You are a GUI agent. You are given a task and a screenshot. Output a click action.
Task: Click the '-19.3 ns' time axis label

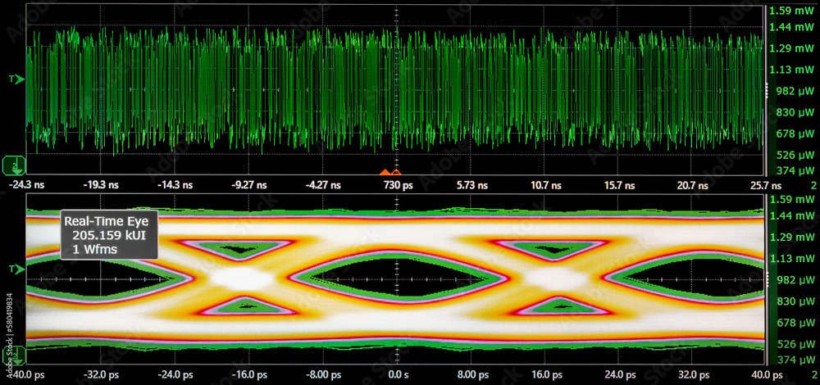[102, 185]
